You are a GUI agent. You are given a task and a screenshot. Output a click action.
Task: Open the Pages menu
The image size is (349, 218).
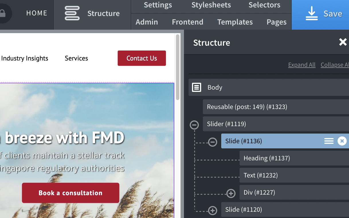pos(277,22)
